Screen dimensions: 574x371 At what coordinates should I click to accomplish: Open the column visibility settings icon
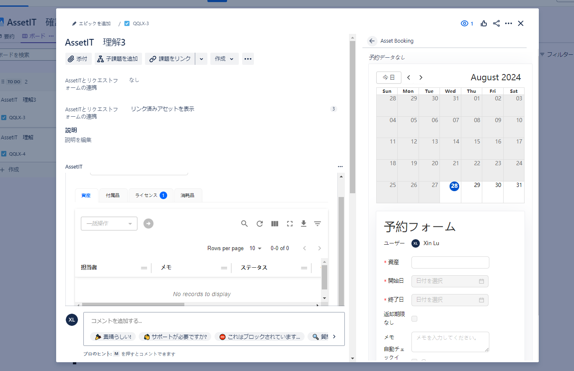click(274, 223)
